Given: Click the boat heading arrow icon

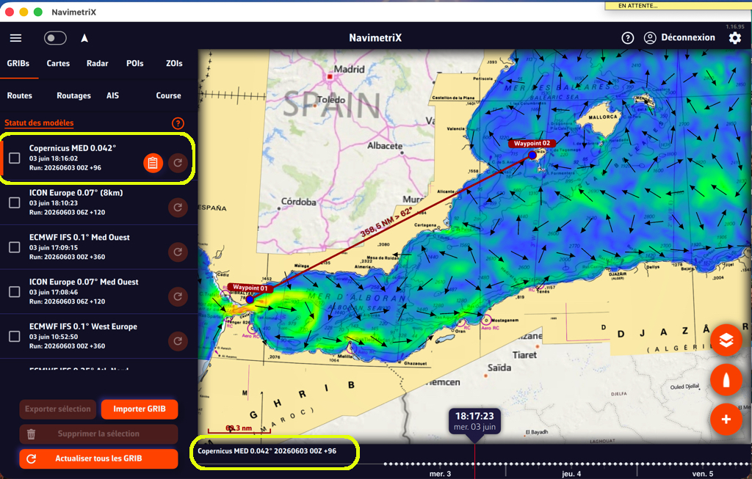Looking at the screenshot, I should (84, 38).
